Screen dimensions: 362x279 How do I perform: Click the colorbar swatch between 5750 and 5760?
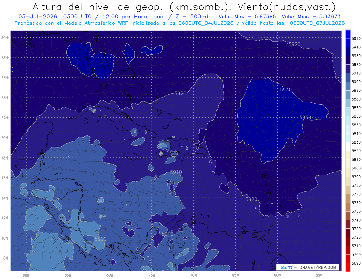pos(348,207)
